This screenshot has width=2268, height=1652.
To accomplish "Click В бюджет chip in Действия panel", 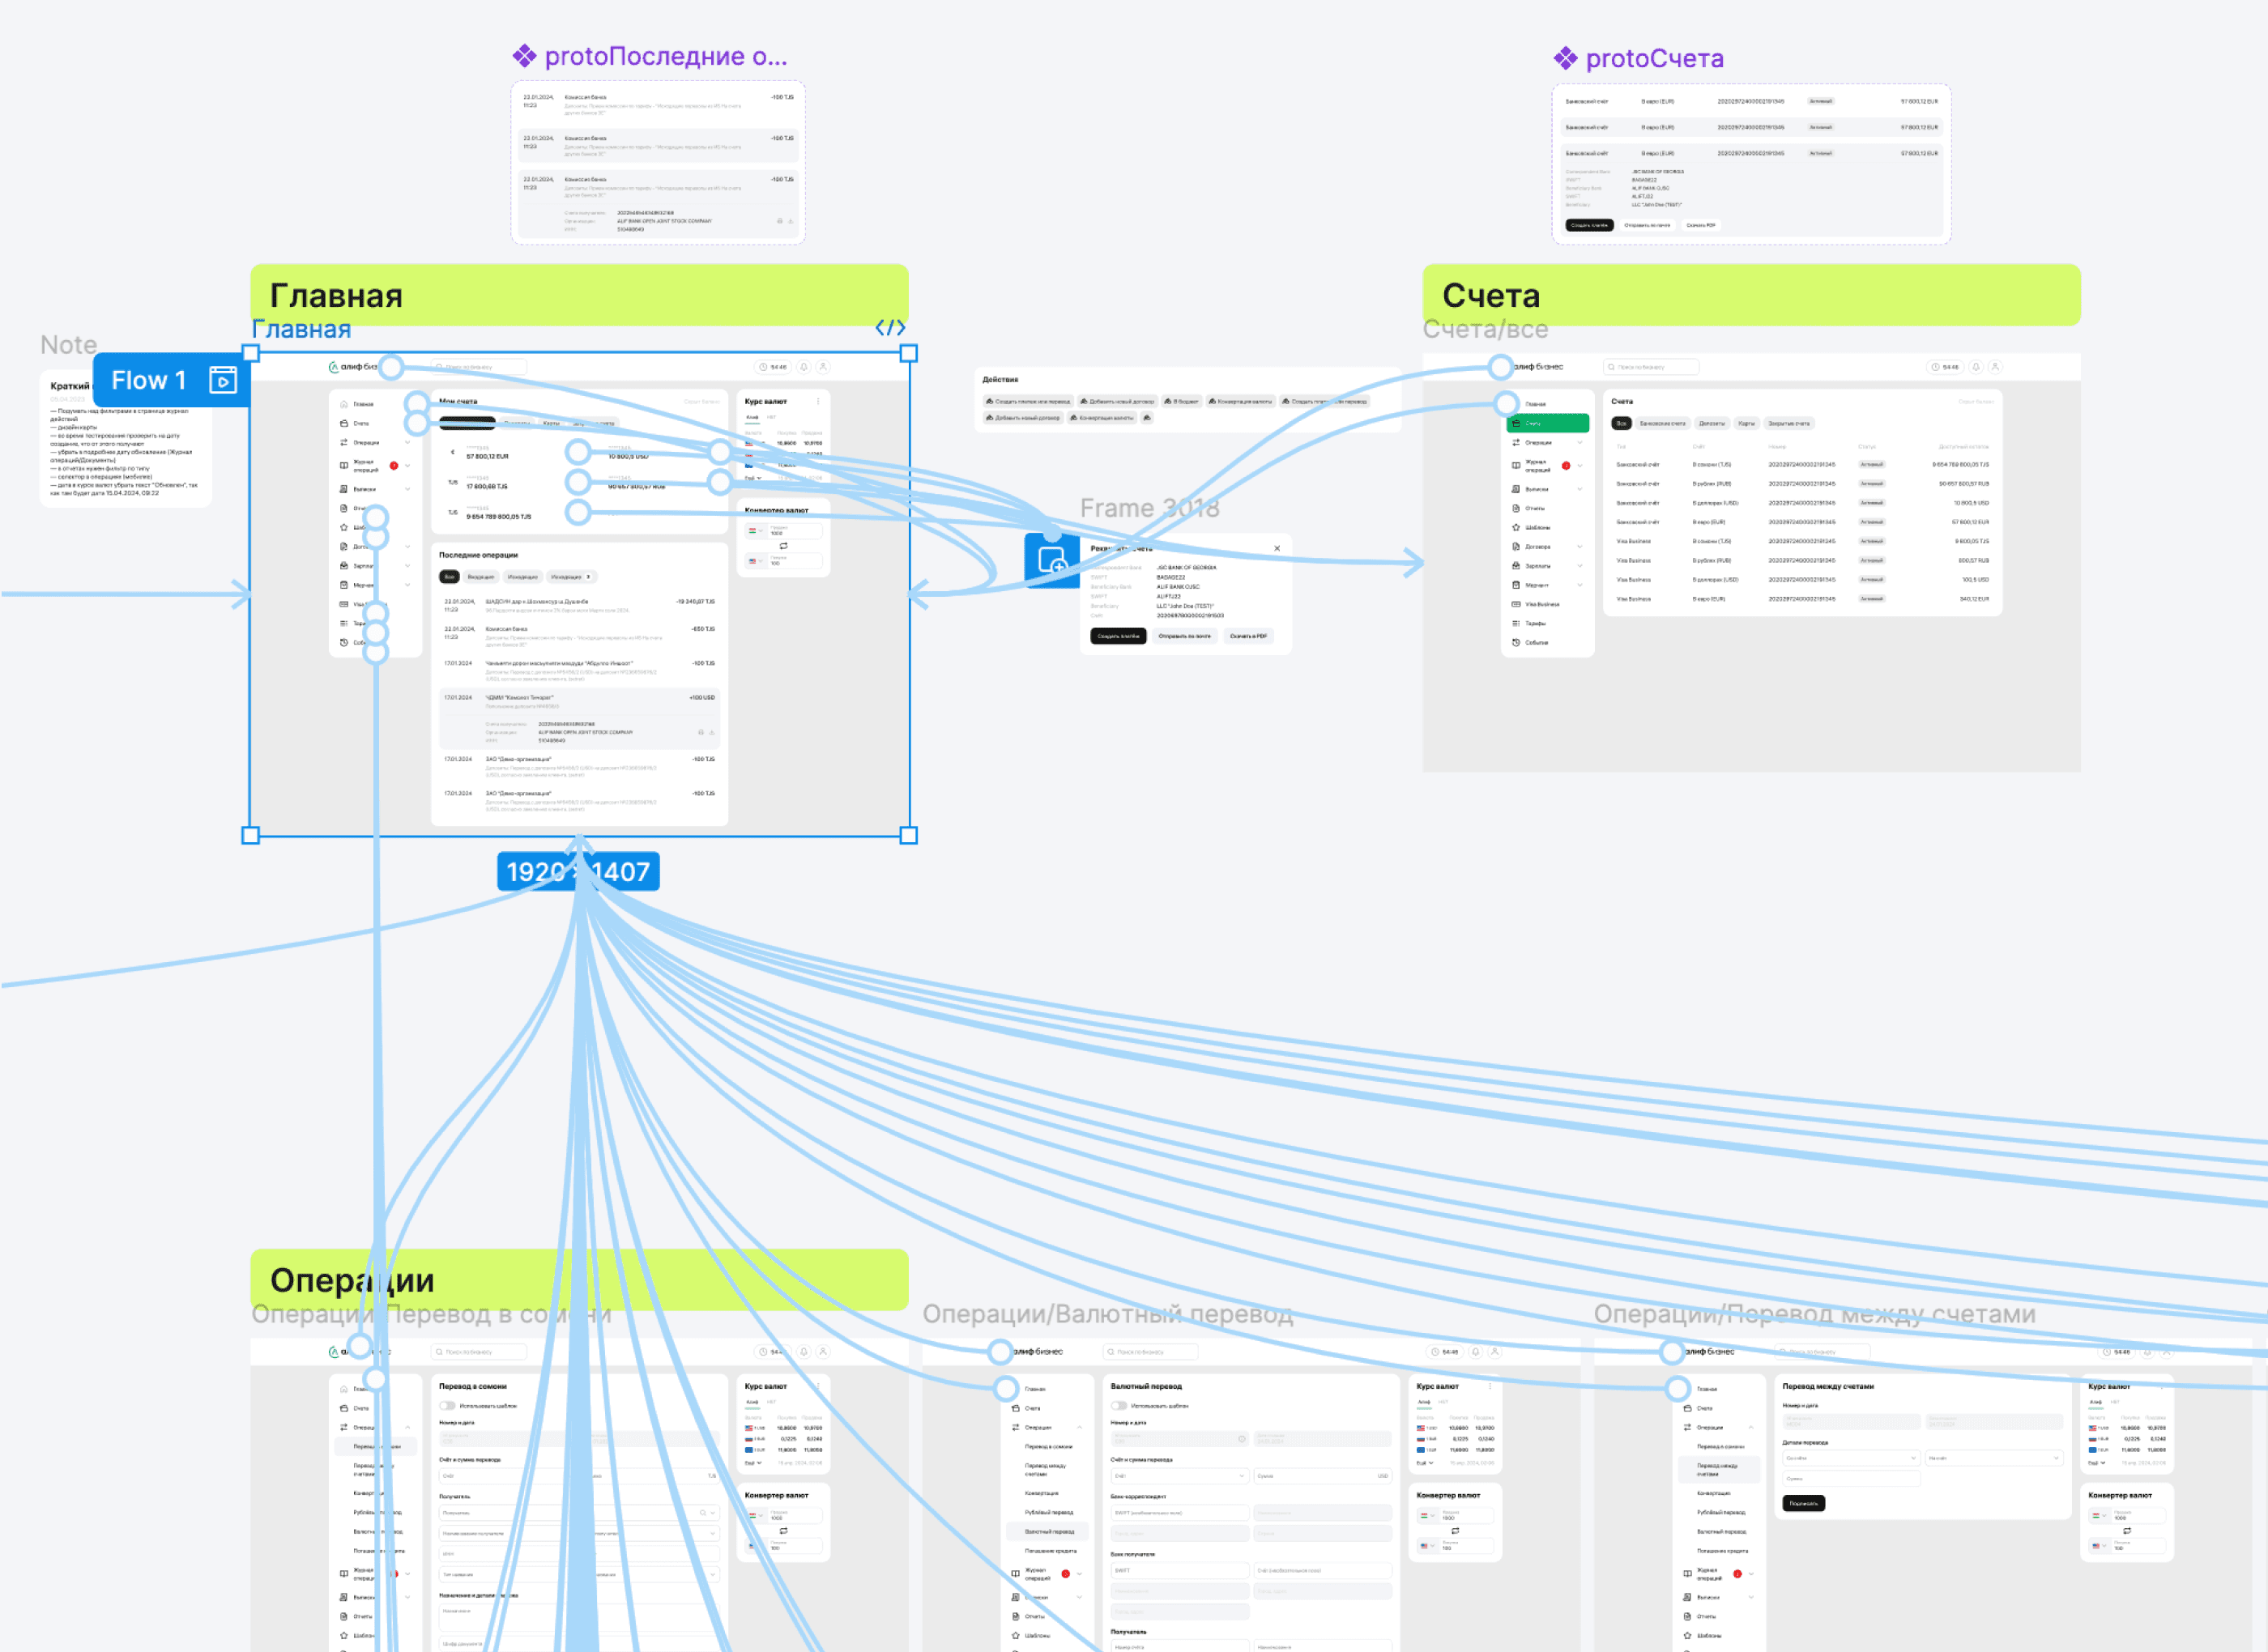I will coord(1181,401).
